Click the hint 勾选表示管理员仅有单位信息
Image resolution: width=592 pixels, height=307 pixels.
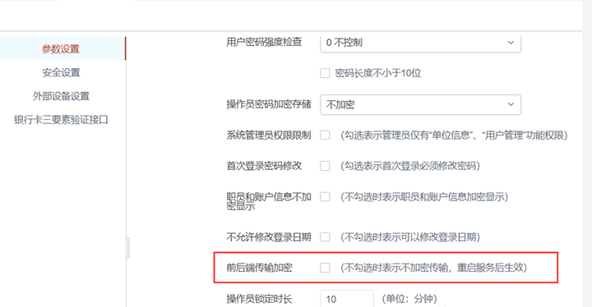coord(454,135)
